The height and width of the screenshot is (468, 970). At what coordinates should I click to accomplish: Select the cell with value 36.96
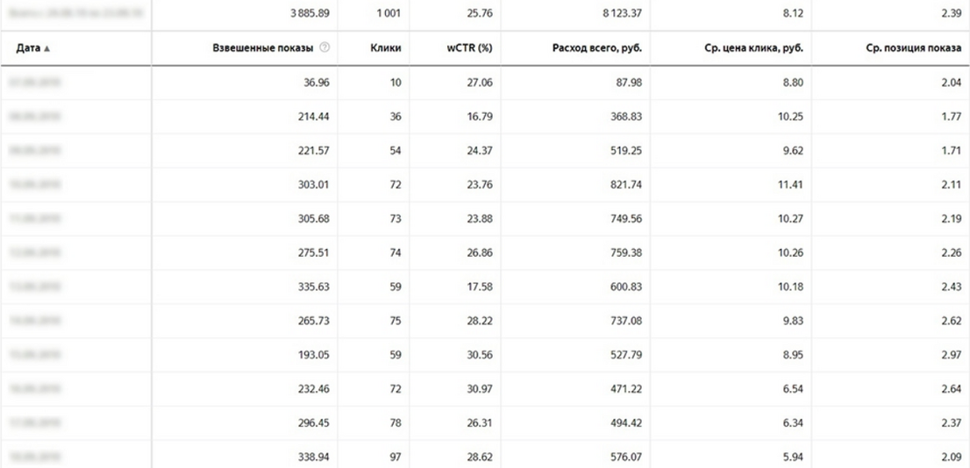[316, 82]
